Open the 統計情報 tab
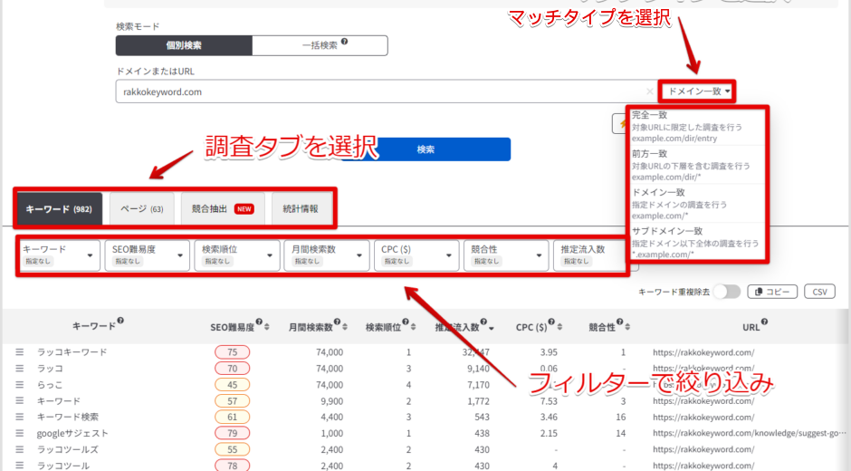The height and width of the screenshot is (471, 851). [301, 208]
